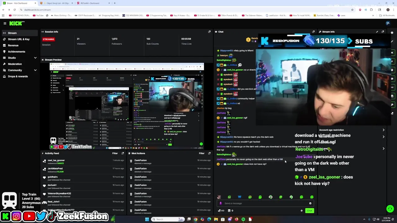This screenshot has width=397, height=223.
Task: Pop out the Chat panel
Action: point(313,32)
